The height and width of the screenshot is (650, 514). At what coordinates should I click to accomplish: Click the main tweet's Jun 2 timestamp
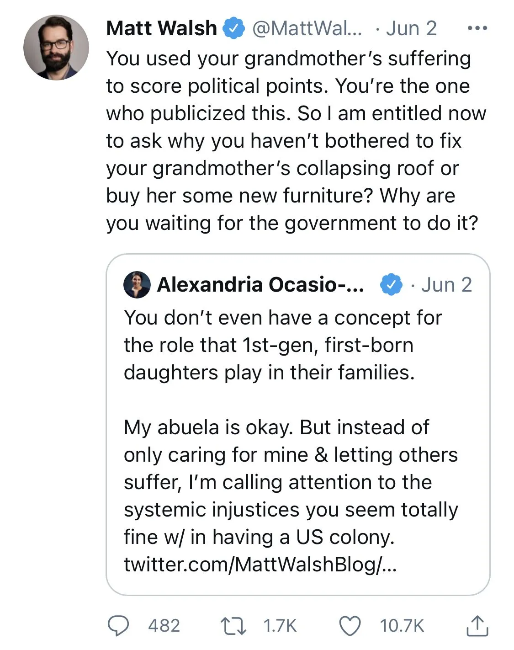tap(411, 28)
